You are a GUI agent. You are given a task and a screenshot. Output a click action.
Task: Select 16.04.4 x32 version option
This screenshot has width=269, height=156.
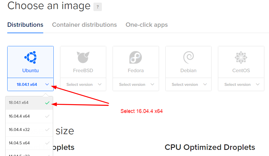pyautogui.click(x=19, y=130)
